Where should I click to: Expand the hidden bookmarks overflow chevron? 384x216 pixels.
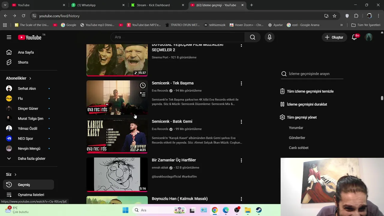click(341, 25)
